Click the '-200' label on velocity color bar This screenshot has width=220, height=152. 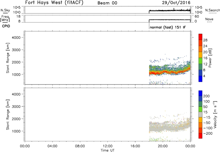coord(208,133)
